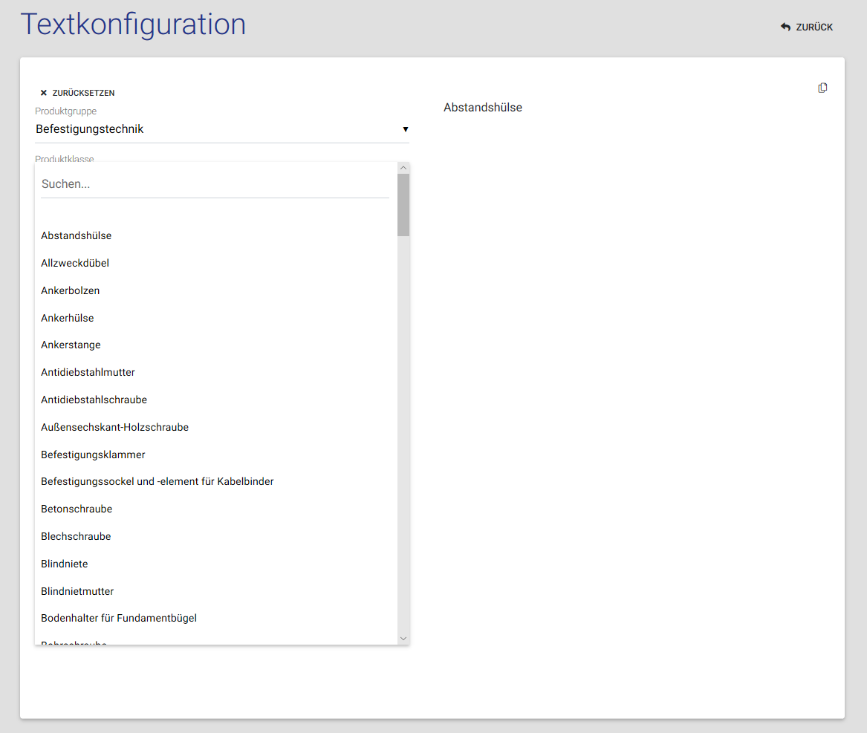The image size is (867, 733).
Task: Choose Betonschraube option
Action: pyautogui.click(x=77, y=509)
